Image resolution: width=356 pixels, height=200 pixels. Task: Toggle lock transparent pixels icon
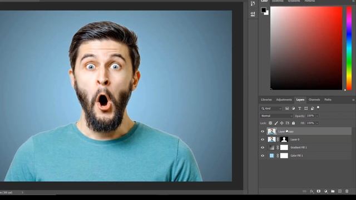click(270, 123)
